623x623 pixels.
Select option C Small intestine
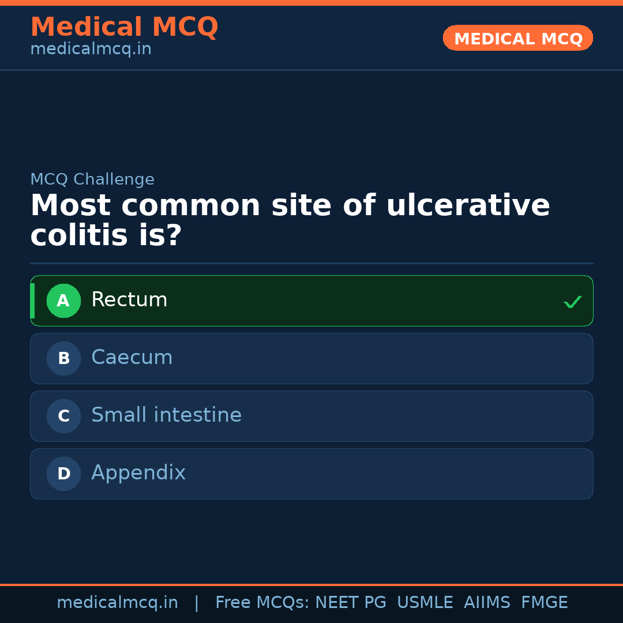pyautogui.click(x=311, y=416)
